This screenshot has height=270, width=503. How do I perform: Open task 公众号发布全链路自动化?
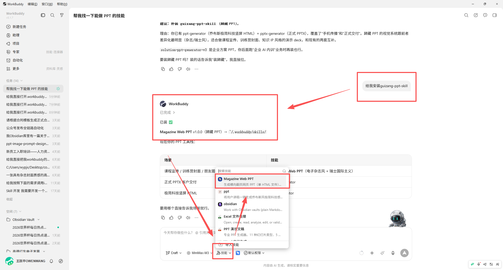click(33, 128)
